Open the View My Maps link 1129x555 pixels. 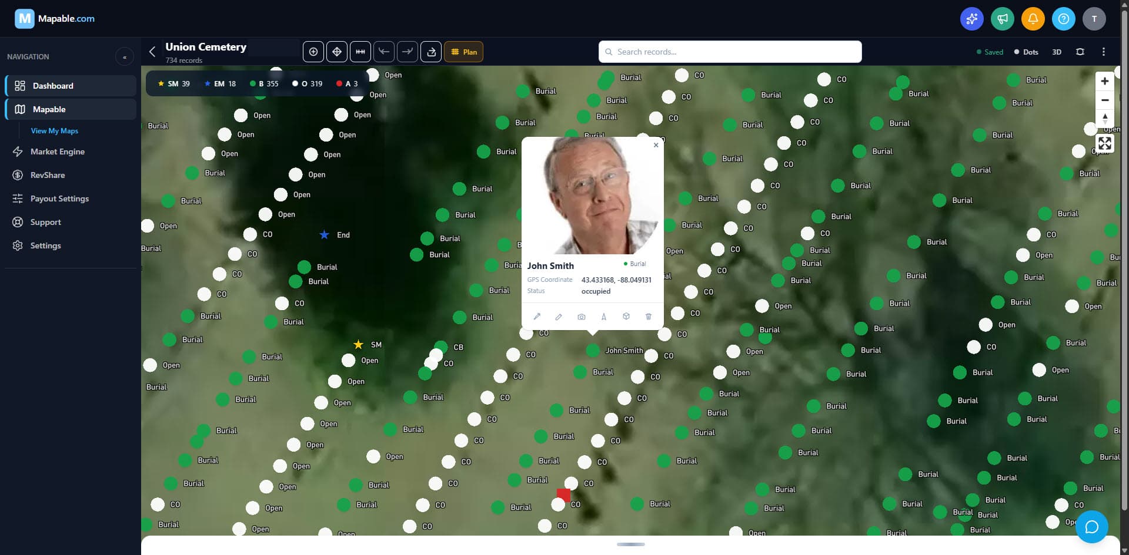click(x=55, y=130)
